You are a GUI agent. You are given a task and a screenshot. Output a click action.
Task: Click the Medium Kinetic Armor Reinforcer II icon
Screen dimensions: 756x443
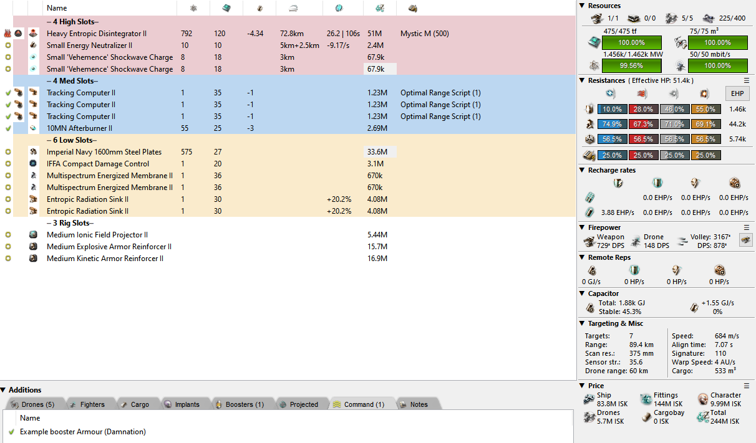(x=34, y=259)
